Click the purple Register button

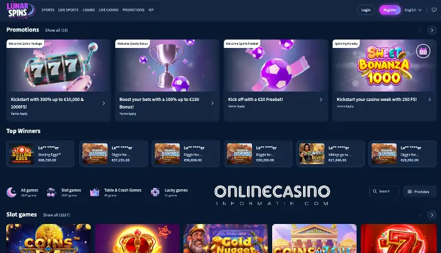tap(390, 10)
